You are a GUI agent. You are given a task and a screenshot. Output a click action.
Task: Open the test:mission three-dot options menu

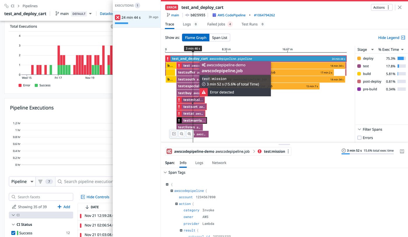coord(288,151)
